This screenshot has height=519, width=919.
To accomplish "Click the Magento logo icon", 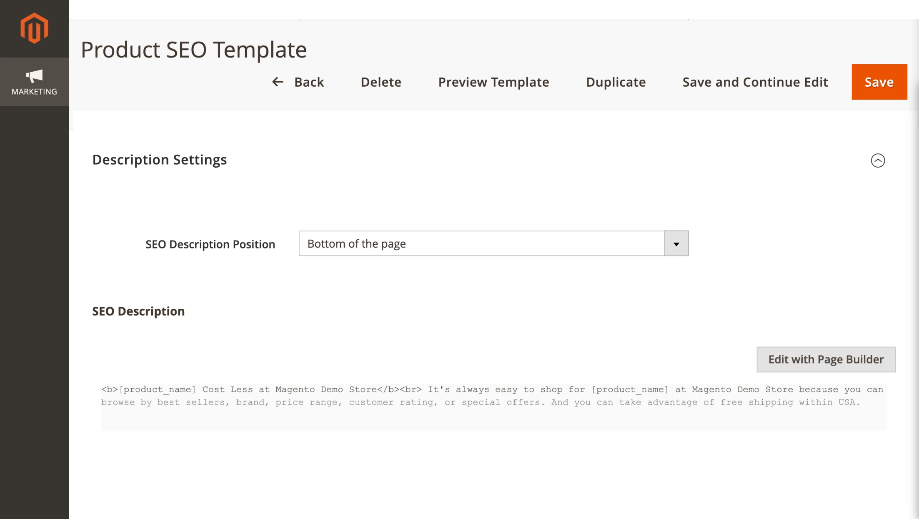I will tap(34, 28).
